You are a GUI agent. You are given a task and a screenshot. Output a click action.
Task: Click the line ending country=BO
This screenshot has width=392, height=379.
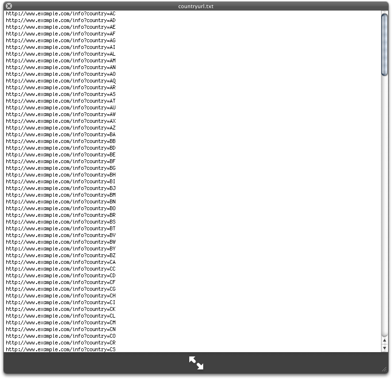click(61, 209)
